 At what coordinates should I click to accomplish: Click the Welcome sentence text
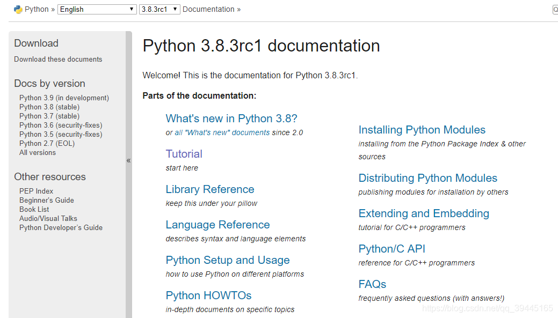pyautogui.click(x=250, y=76)
